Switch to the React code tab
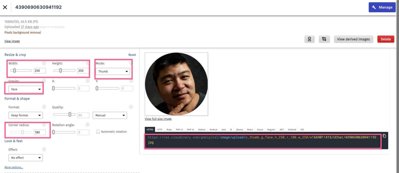 click(x=250, y=130)
